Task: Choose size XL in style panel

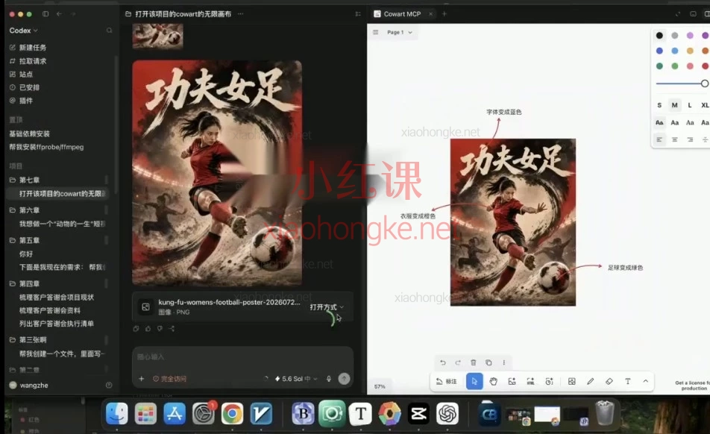Action: tap(705, 105)
